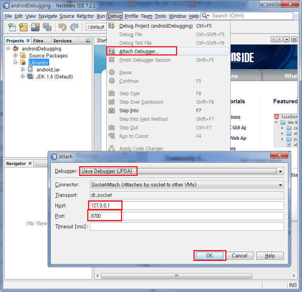Viewport: 302px width, 292px height.
Task: Choose Debug Project (androidDebugging) menu item
Action: (x=168, y=26)
